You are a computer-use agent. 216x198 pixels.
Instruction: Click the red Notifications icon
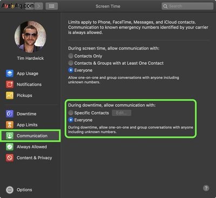coord(10,85)
